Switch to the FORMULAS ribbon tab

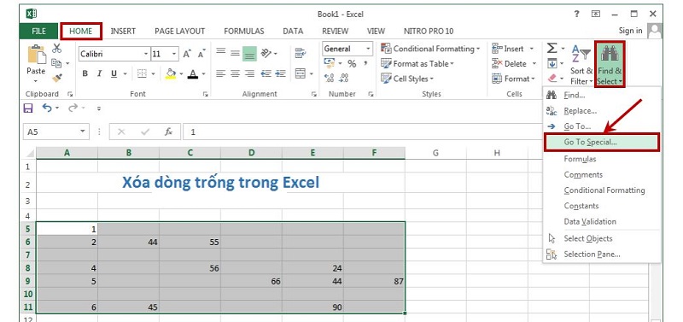(x=244, y=31)
